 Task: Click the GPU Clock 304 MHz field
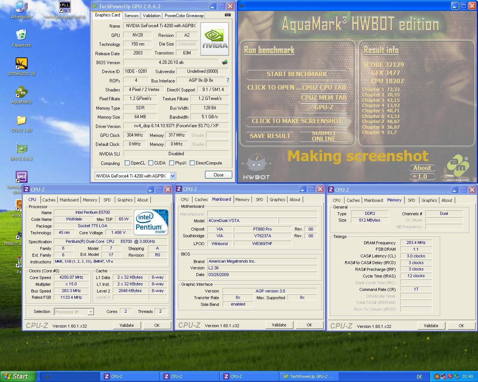point(135,135)
